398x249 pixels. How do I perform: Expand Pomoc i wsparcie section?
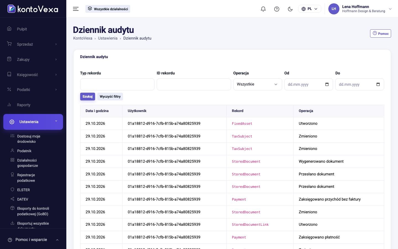click(33, 240)
